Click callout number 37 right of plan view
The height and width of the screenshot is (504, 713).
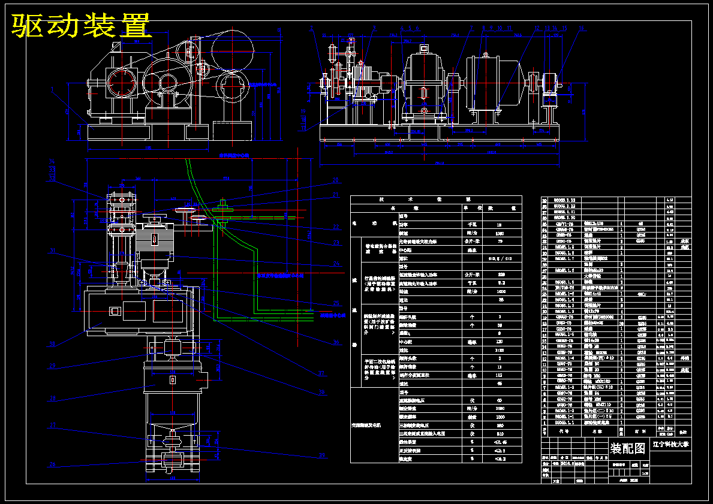[x=322, y=374]
